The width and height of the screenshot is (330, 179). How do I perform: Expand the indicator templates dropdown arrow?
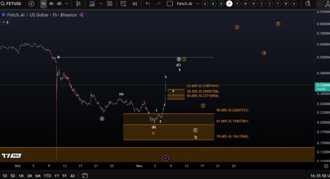(x=101, y=4)
